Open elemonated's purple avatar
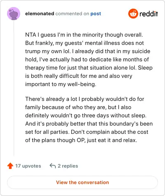Screen dimensions: 165x196 pyautogui.click(x=14, y=14)
